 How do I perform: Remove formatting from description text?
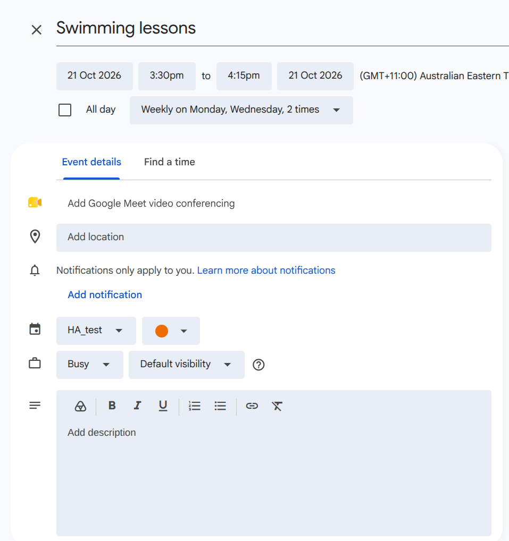[x=277, y=406]
